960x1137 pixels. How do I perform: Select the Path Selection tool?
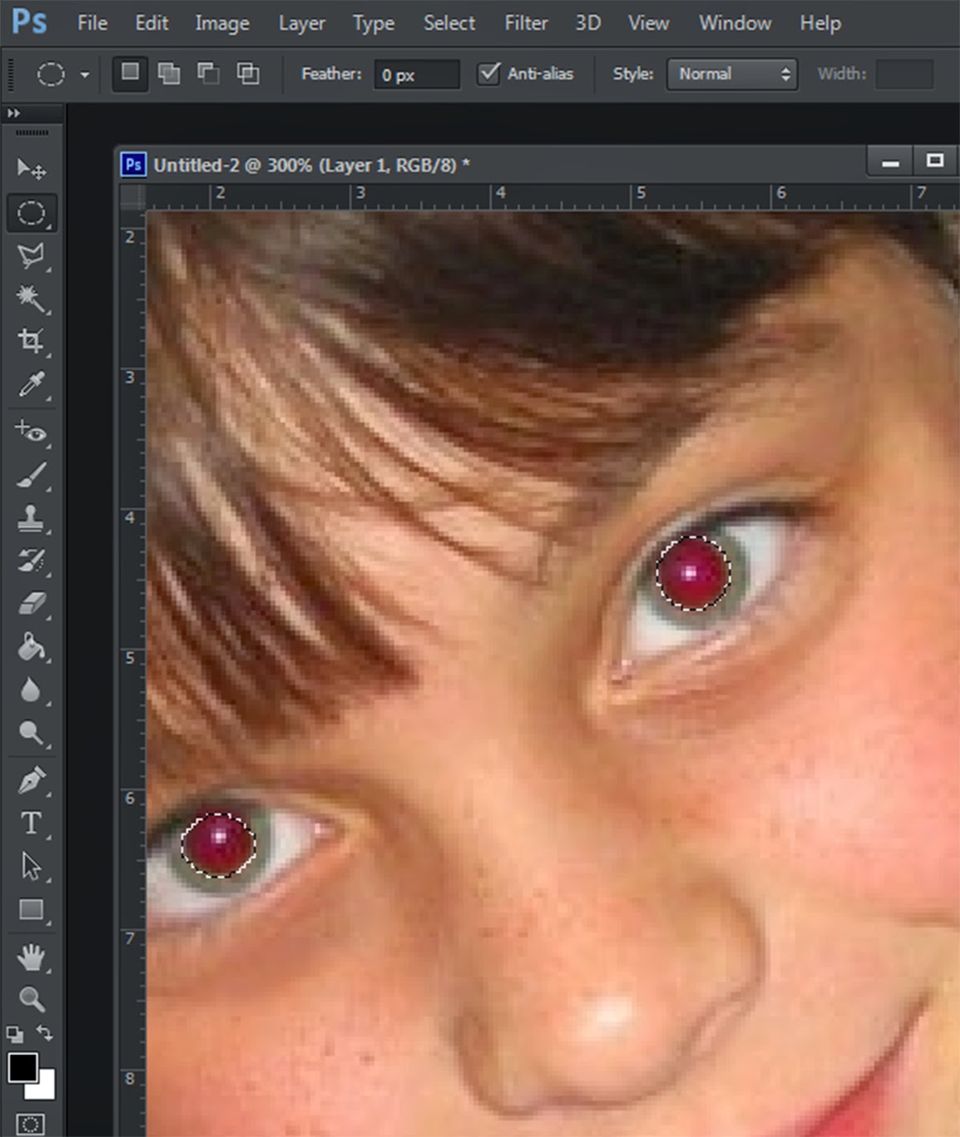[x=31, y=867]
